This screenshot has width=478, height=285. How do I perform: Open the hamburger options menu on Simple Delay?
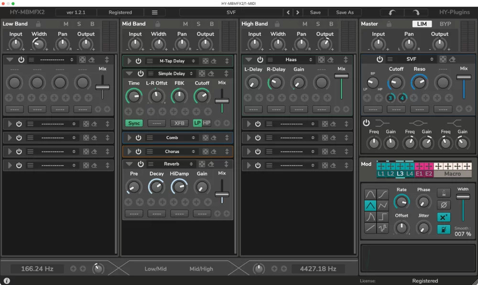pos(150,74)
